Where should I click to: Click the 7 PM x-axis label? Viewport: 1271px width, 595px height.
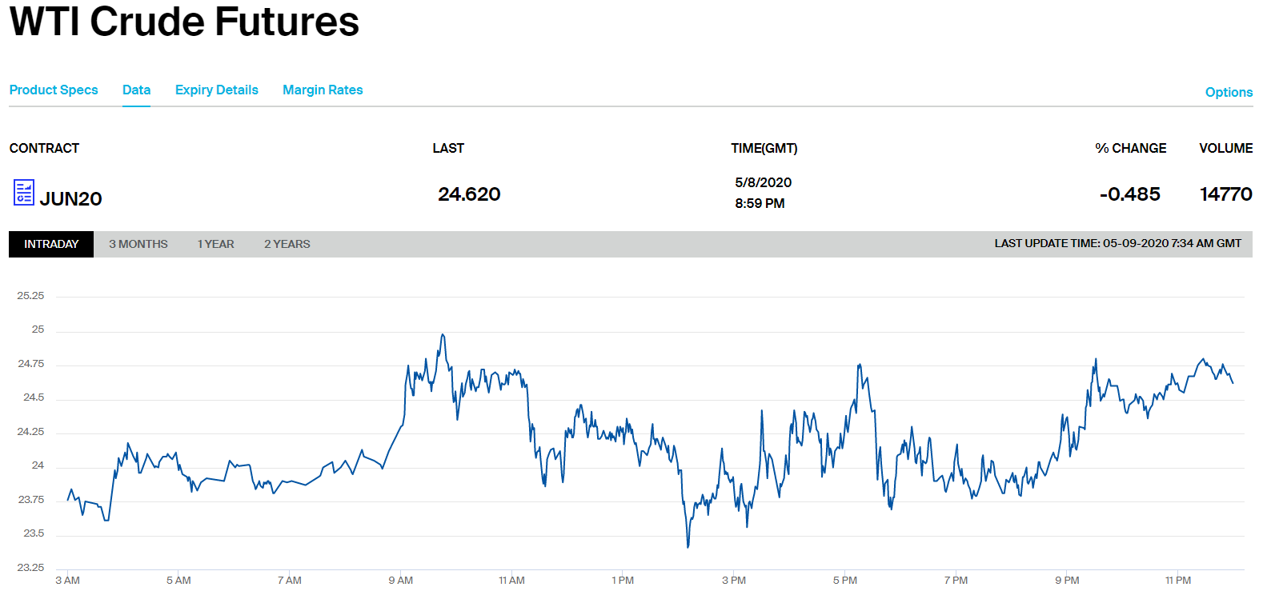pyautogui.click(x=956, y=581)
